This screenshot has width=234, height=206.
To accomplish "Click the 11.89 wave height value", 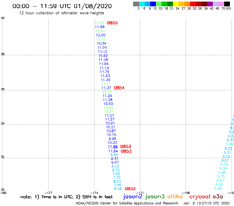I will tap(100, 27).
